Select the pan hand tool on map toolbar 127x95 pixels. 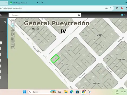pyautogui.click(x=13, y=21)
